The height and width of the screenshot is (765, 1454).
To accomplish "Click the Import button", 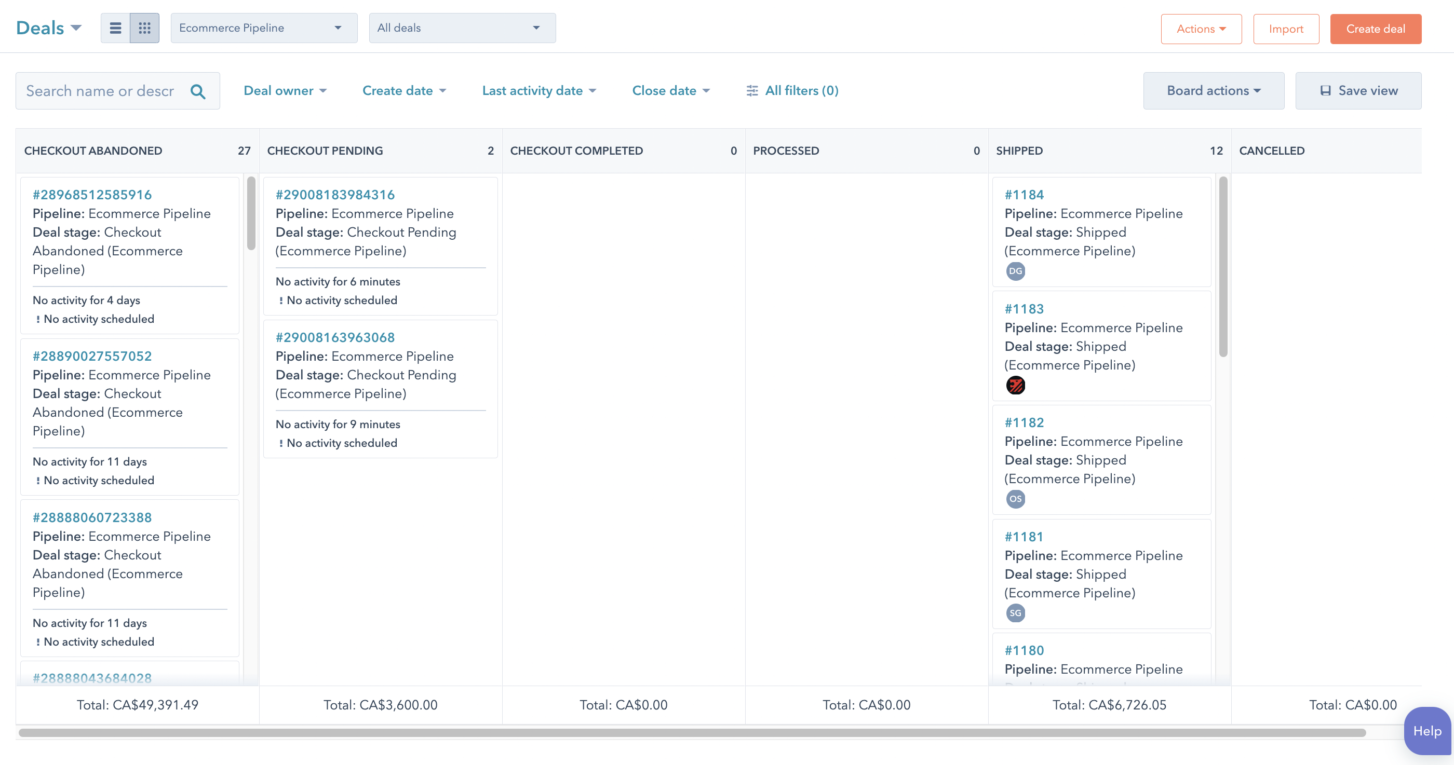I will point(1286,29).
